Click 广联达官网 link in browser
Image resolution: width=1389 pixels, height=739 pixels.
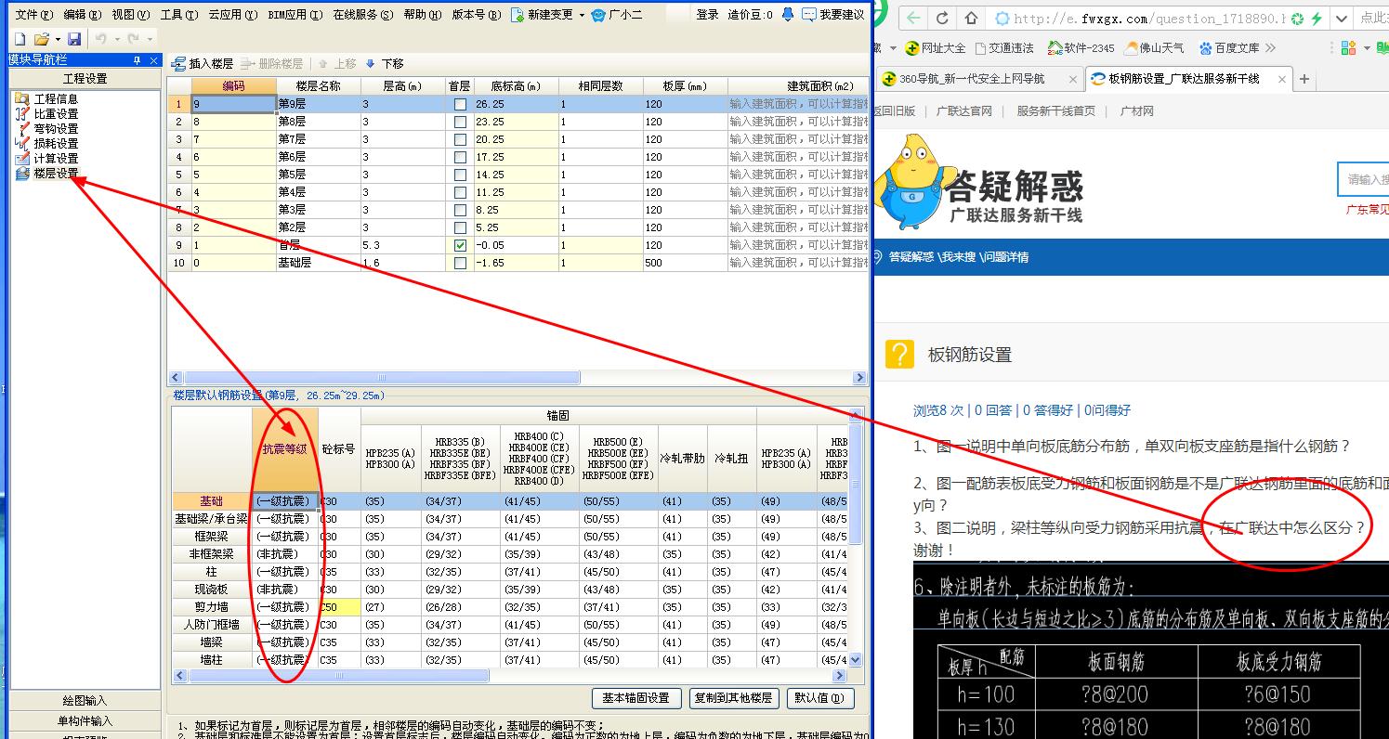point(963,110)
